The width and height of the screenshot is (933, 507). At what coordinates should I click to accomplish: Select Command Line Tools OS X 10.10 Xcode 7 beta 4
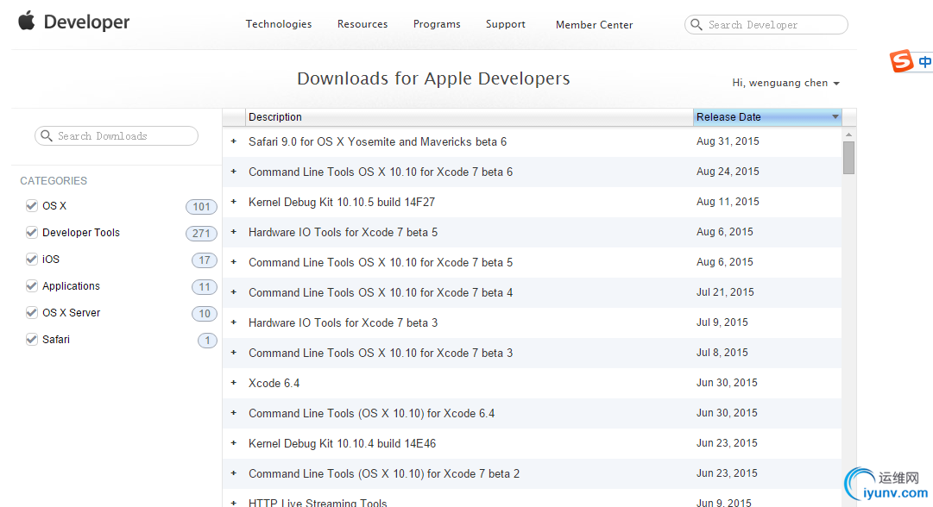point(381,292)
